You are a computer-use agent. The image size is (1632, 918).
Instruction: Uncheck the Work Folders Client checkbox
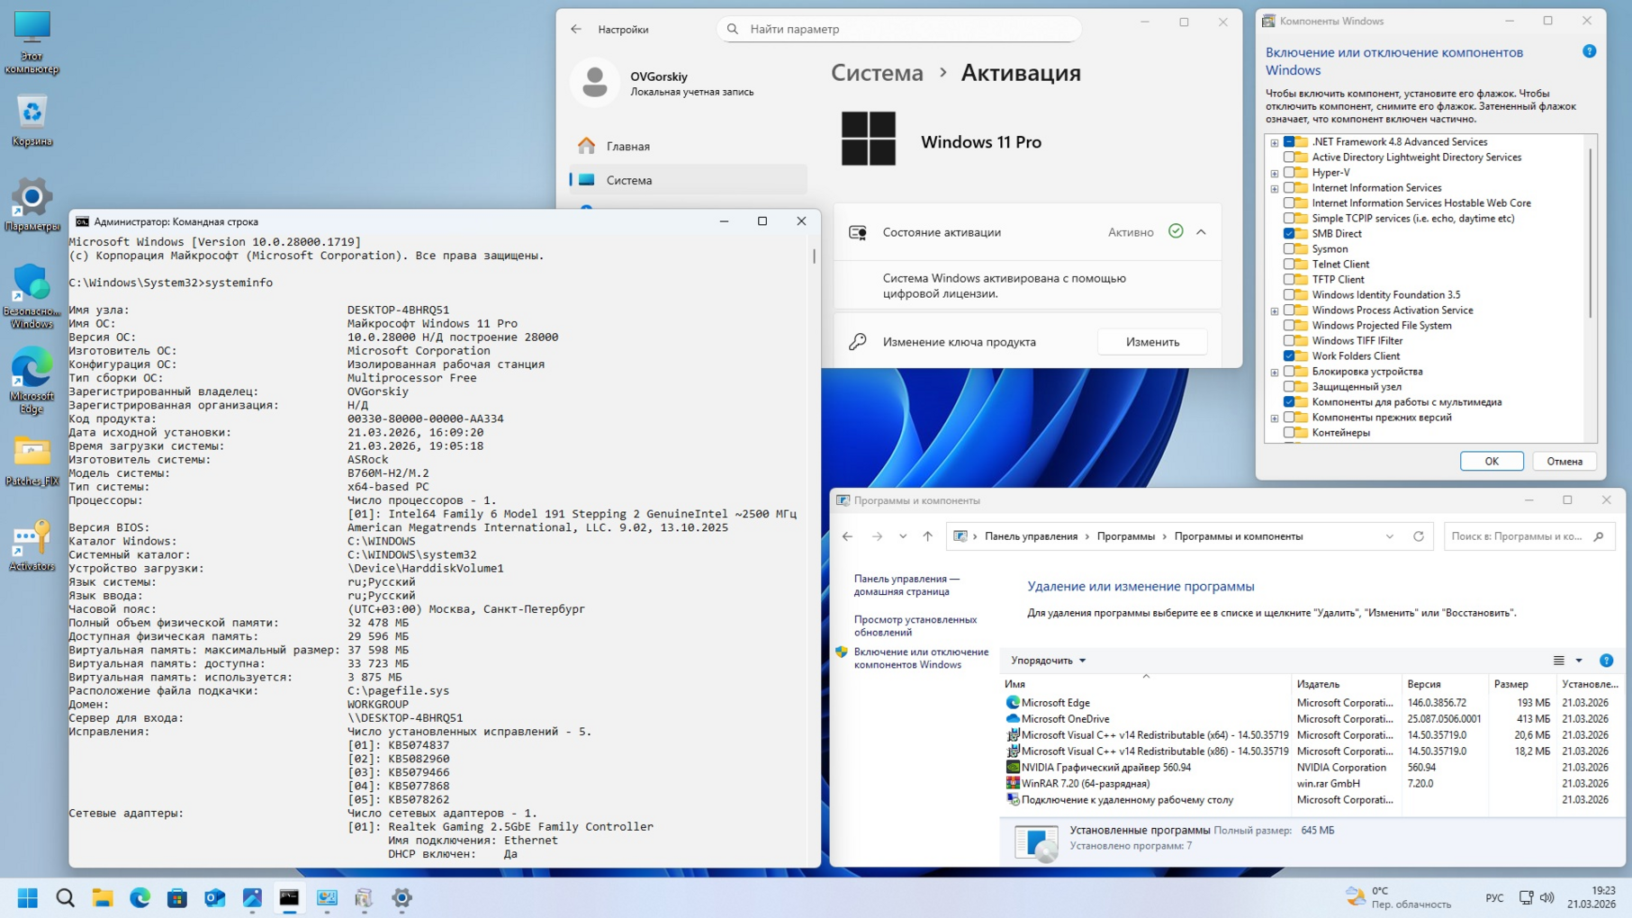(x=1289, y=356)
